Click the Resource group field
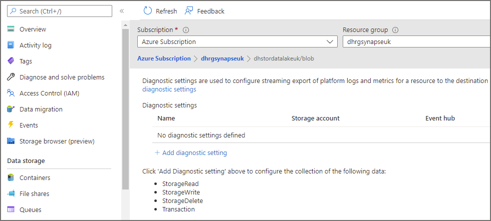Viewport: 491px width, 221px height. pyautogui.click(x=416, y=41)
